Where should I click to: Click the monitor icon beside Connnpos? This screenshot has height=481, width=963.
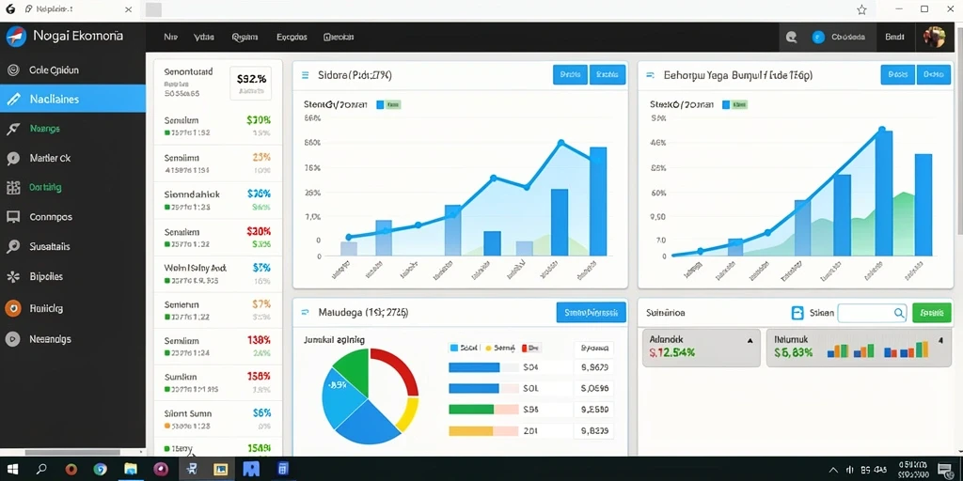(13, 217)
